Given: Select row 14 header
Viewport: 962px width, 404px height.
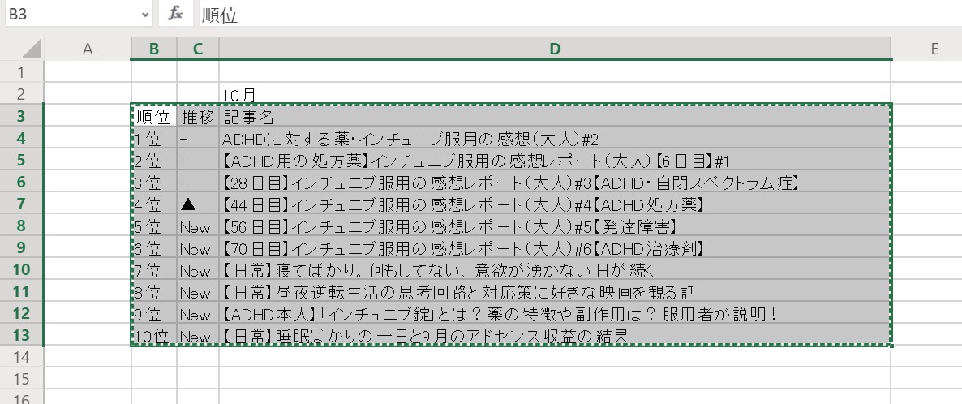Looking at the screenshot, I should [x=22, y=357].
